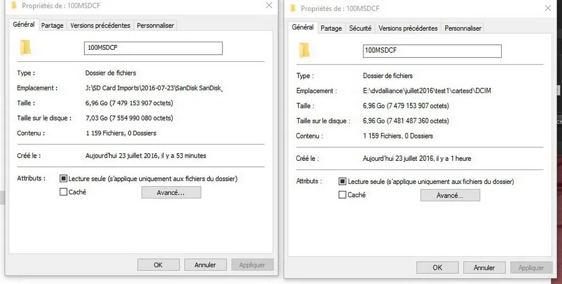
Task: Open the Partage tab in left dialog
Action: click(x=52, y=25)
